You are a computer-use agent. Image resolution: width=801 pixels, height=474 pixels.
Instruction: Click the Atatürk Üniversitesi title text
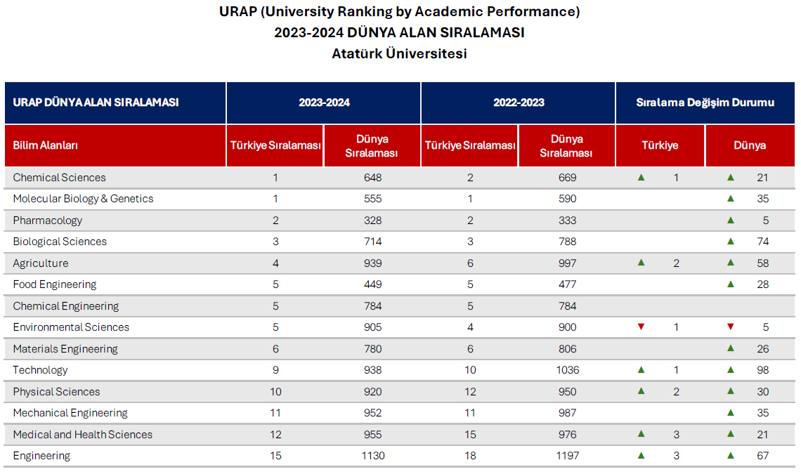(x=399, y=53)
